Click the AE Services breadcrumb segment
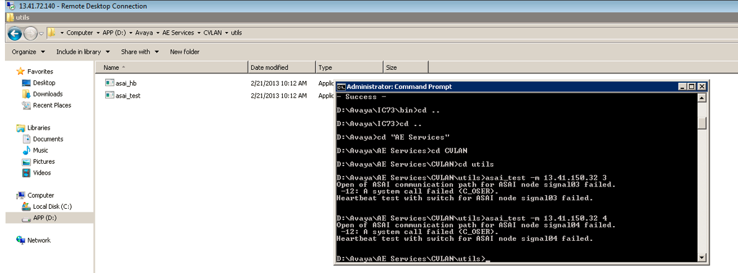This screenshot has height=273, width=738. [178, 33]
